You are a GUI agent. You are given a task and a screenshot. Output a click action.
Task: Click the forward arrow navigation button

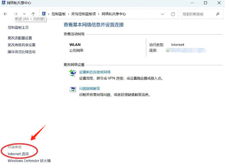coord(16,14)
